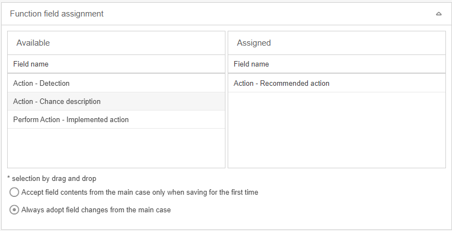The width and height of the screenshot is (452, 231).
Task: Click the Assigned panel heading
Action: pos(253,43)
